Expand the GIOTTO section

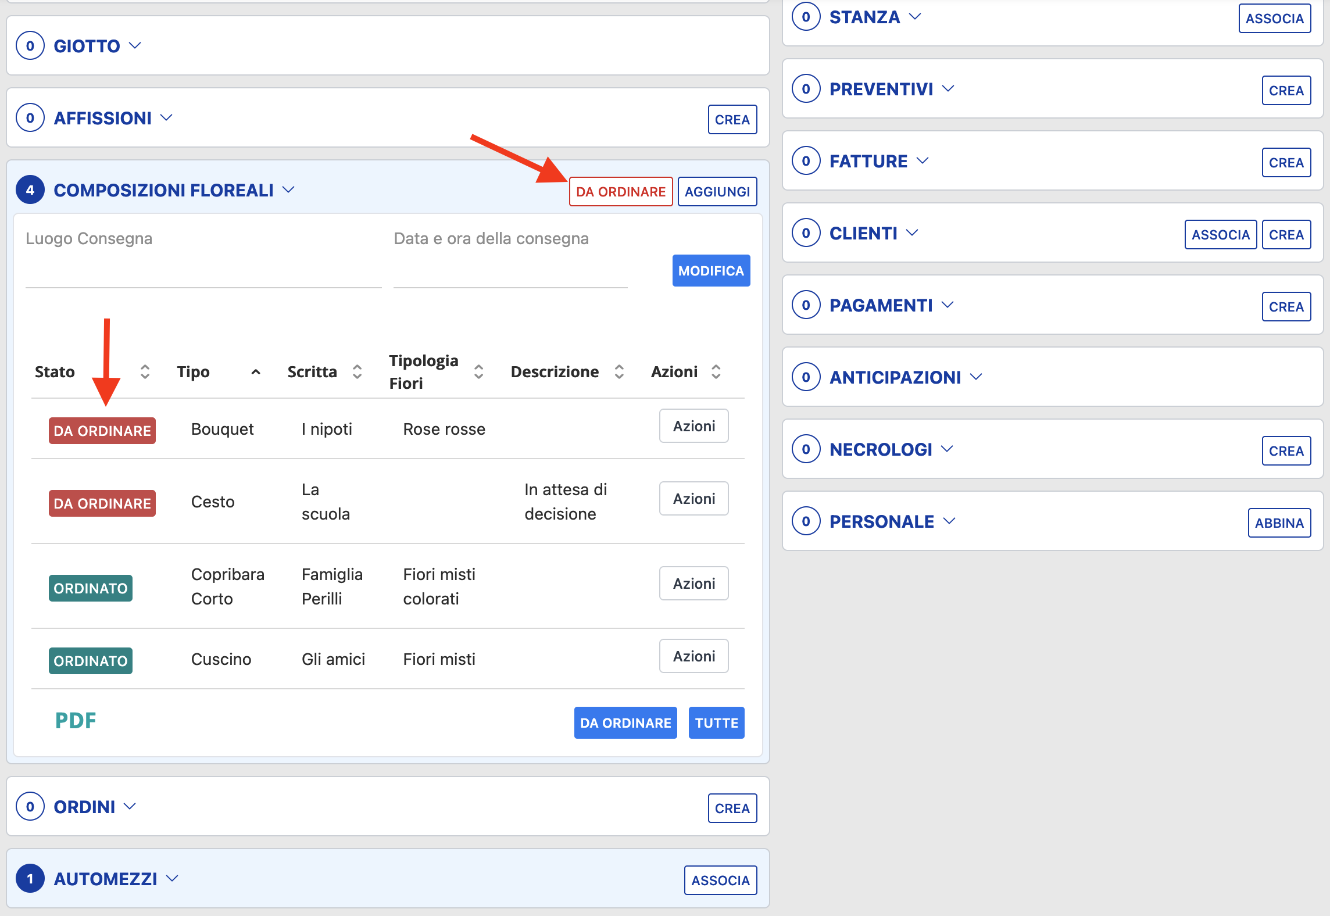point(135,46)
